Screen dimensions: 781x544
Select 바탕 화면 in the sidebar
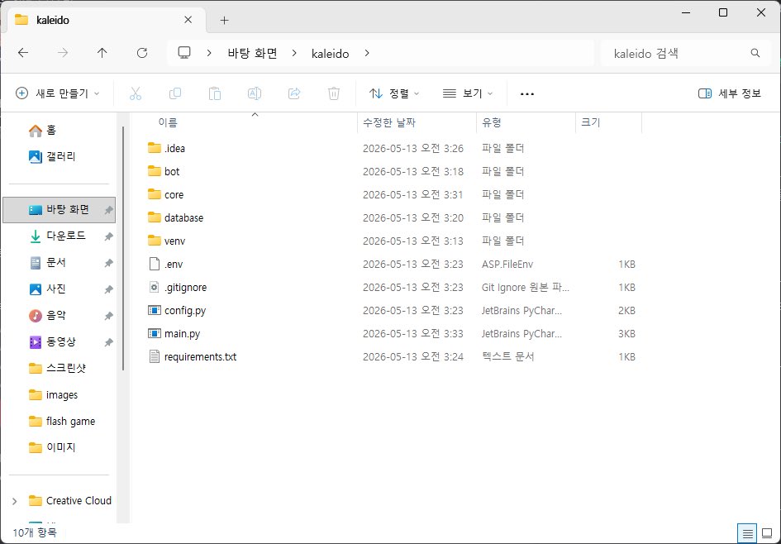[x=60, y=210]
